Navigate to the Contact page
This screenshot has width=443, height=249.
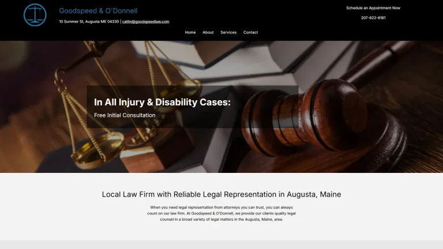250,32
